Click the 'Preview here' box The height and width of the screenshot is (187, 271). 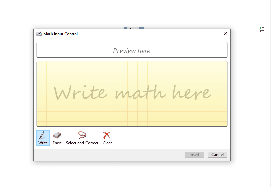[x=132, y=50]
